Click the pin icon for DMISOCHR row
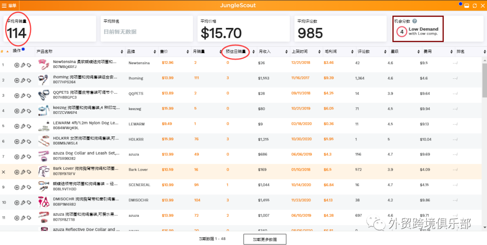 (23, 203)
